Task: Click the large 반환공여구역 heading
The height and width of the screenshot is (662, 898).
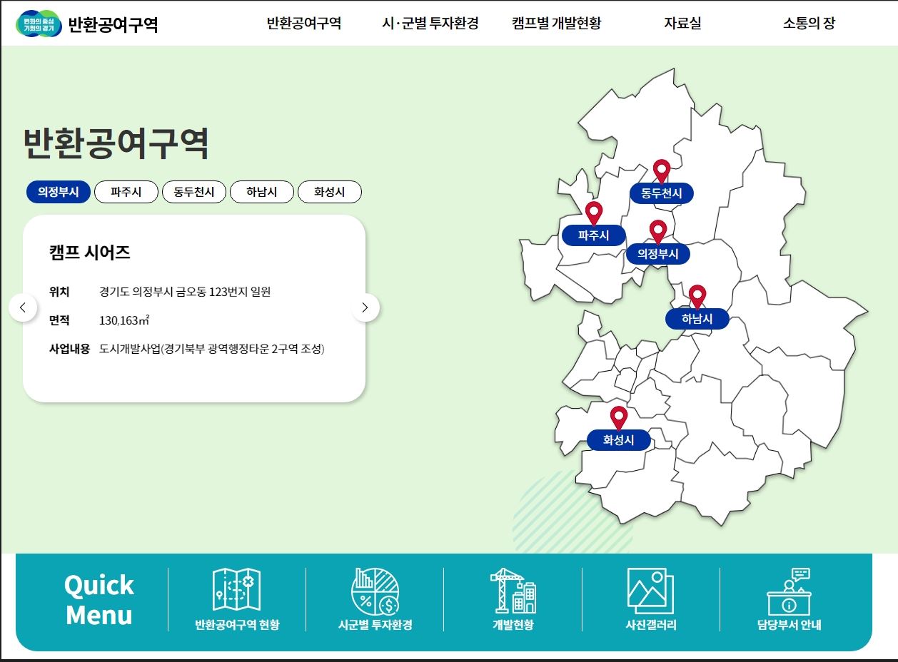Action: click(x=116, y=143)
